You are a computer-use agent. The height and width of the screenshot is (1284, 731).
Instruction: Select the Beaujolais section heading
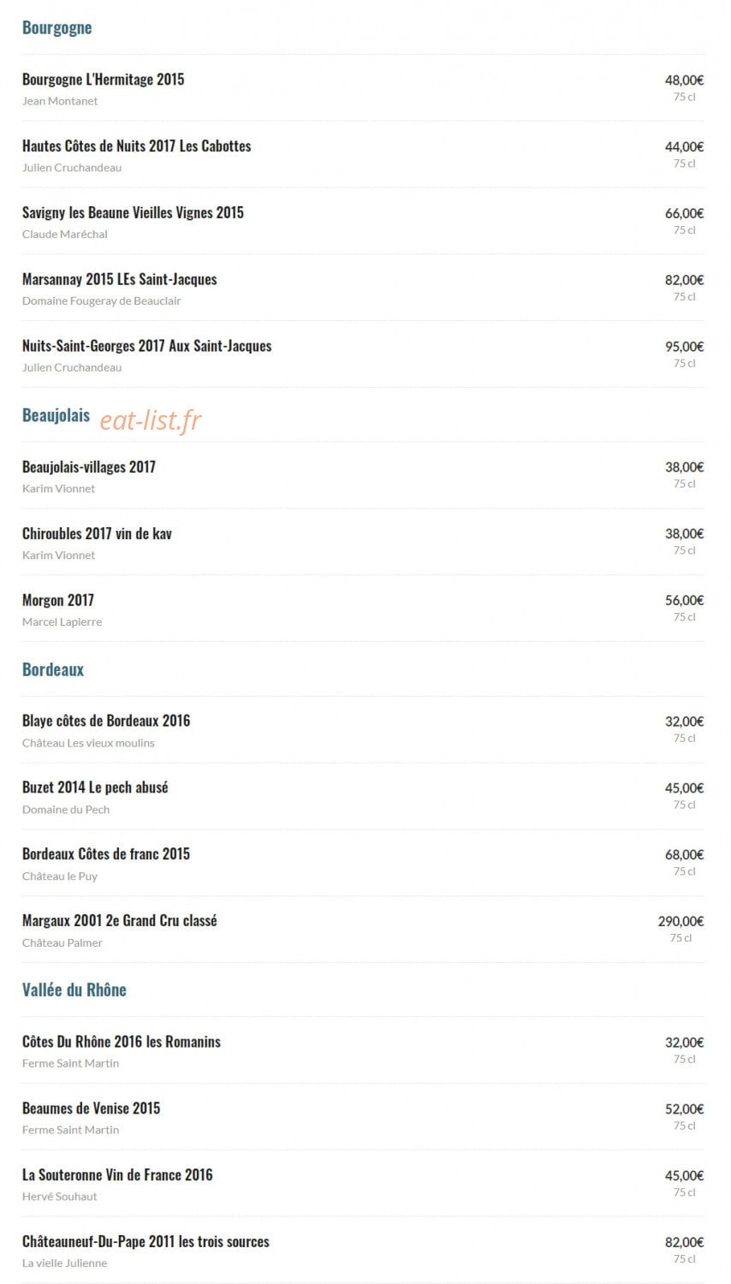56,415
